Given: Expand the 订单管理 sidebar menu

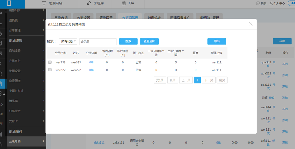Looking at the screenshot, I should 26,30.
